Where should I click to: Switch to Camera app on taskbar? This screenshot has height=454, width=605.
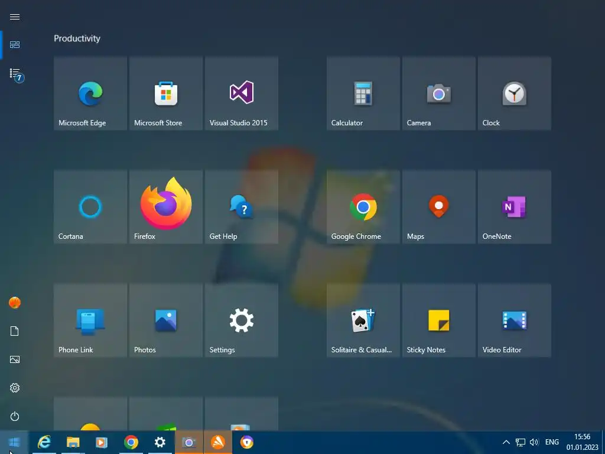click(189, 442)
